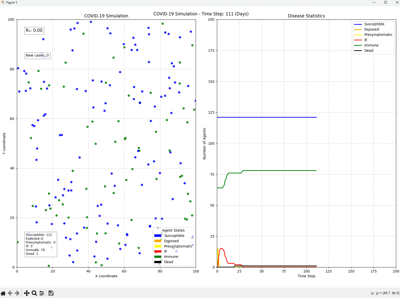Click the Immune: 78 count text
The image size is (400, 298).
(35, 250)
